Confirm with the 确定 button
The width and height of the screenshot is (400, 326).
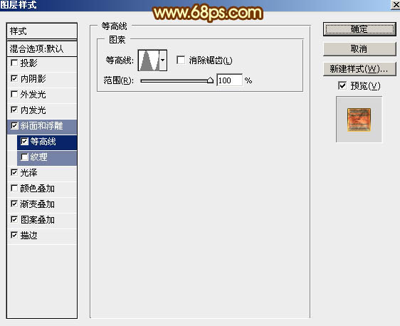coord(359,29)
